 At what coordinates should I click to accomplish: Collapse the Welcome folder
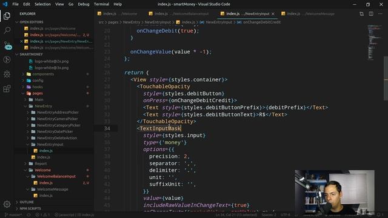(x=42, y=170)
